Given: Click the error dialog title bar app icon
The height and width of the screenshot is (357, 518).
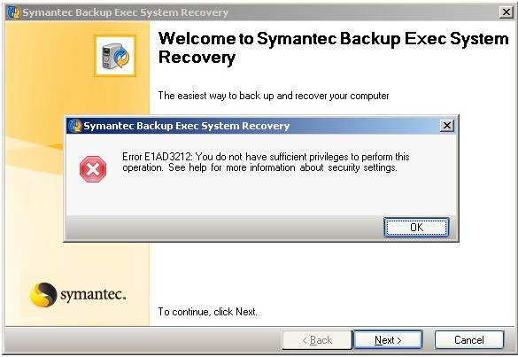Looking at the screenshot, I should pyautogui.click(x=75, y=126).
